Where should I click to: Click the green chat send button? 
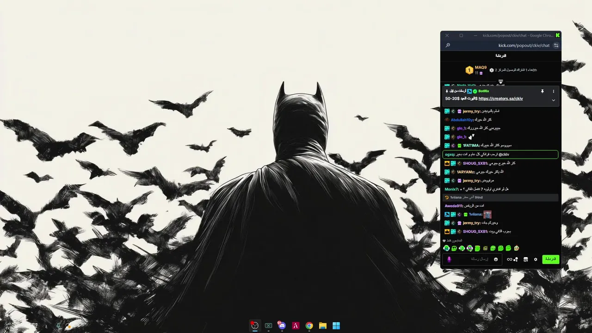[x=551, y=259]
